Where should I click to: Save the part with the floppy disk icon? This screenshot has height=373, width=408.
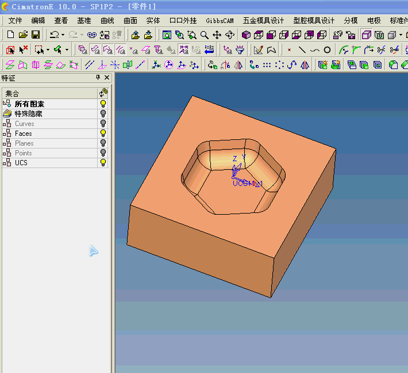(36, 35)
